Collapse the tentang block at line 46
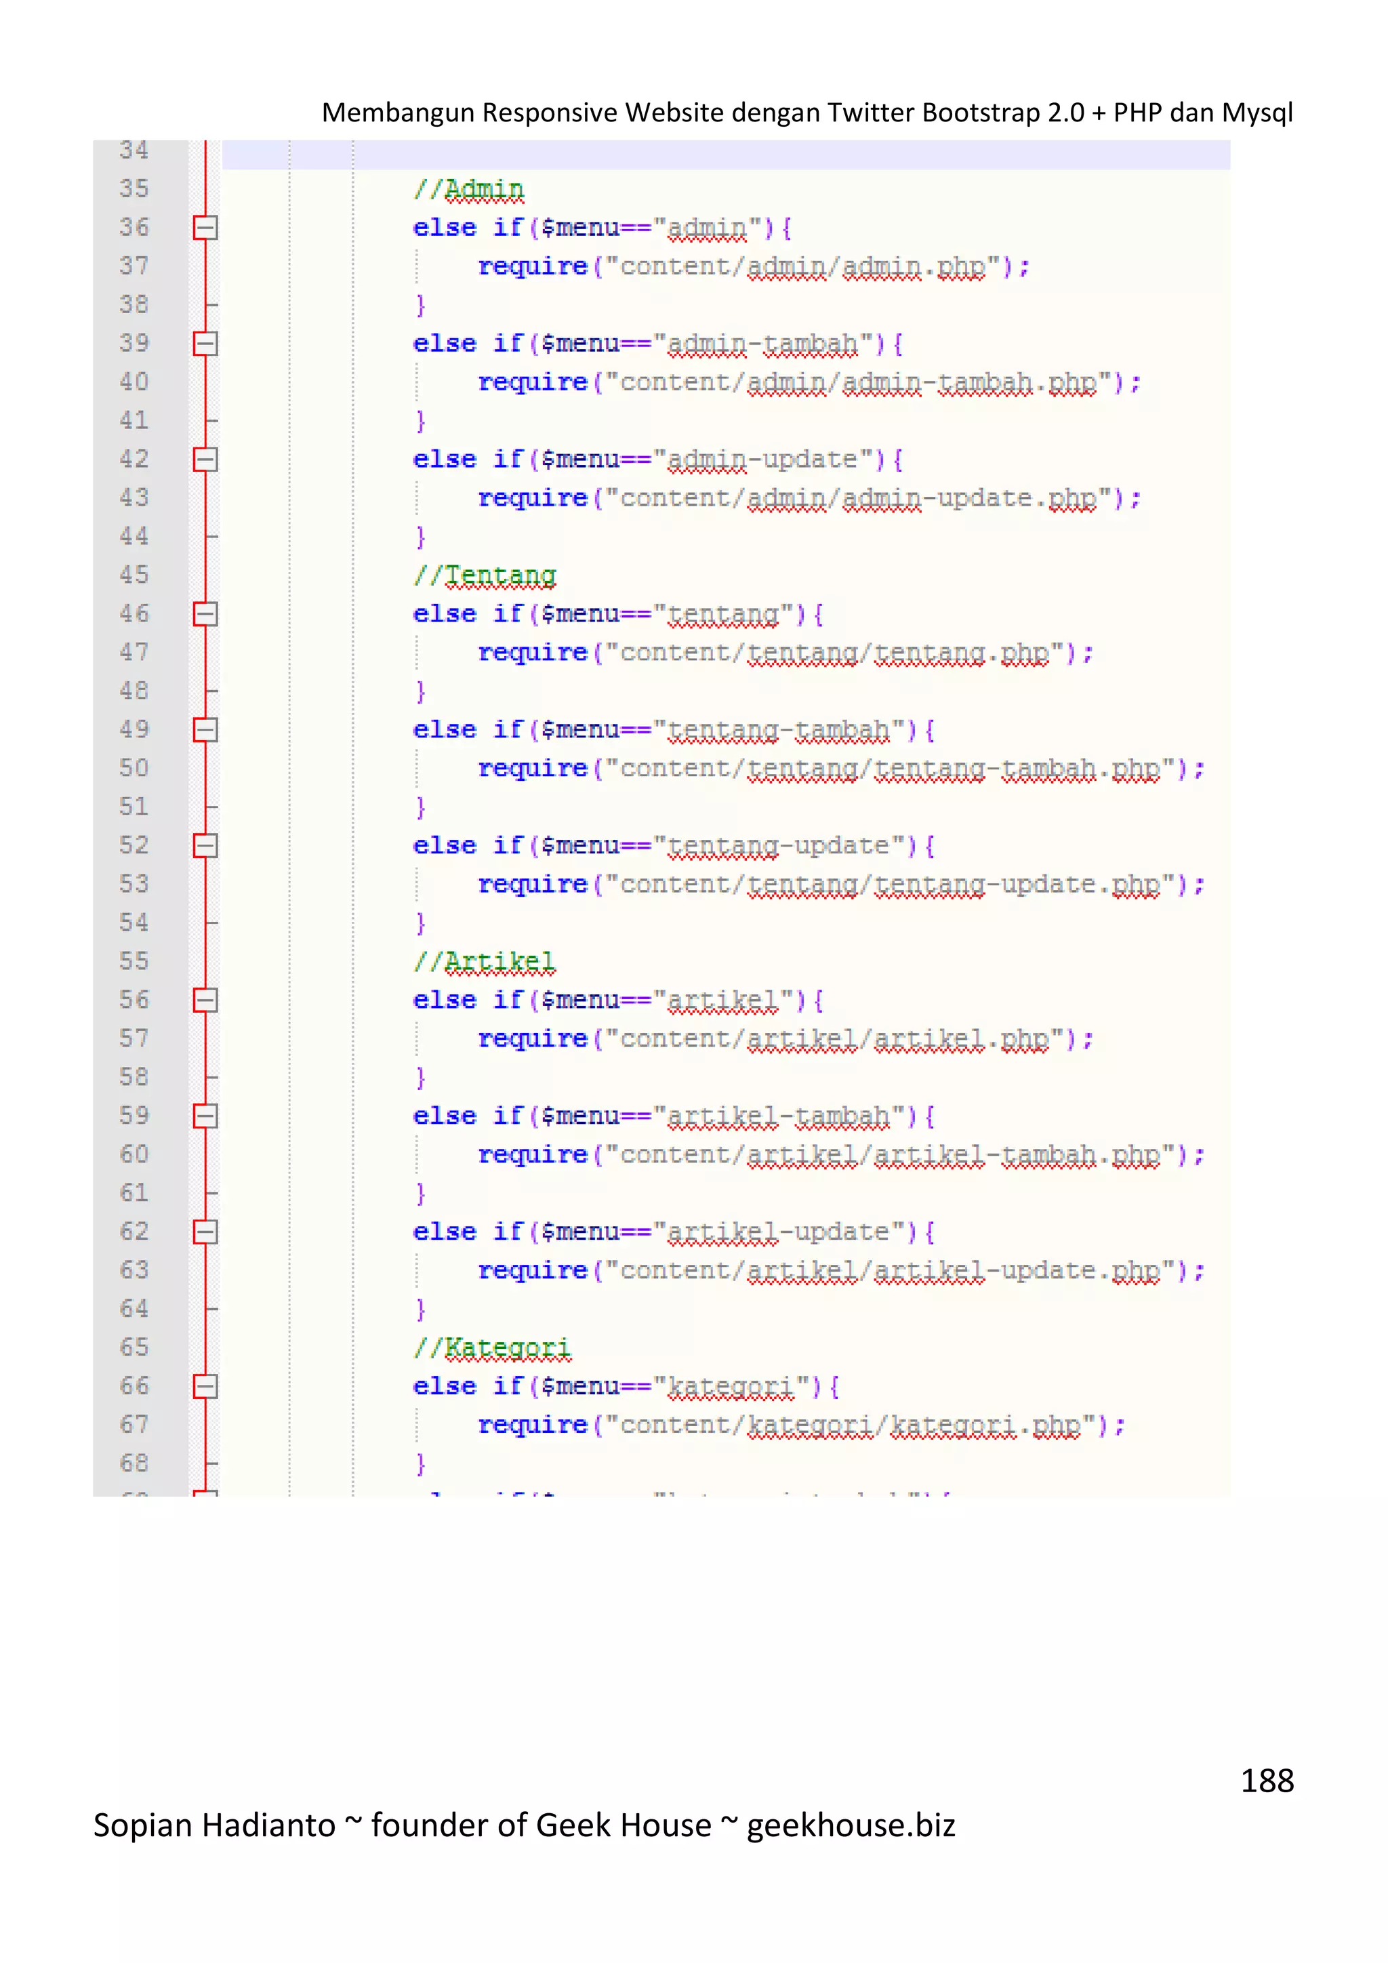The width and height of the screenshot is (1388, 1963). (205, 614)
